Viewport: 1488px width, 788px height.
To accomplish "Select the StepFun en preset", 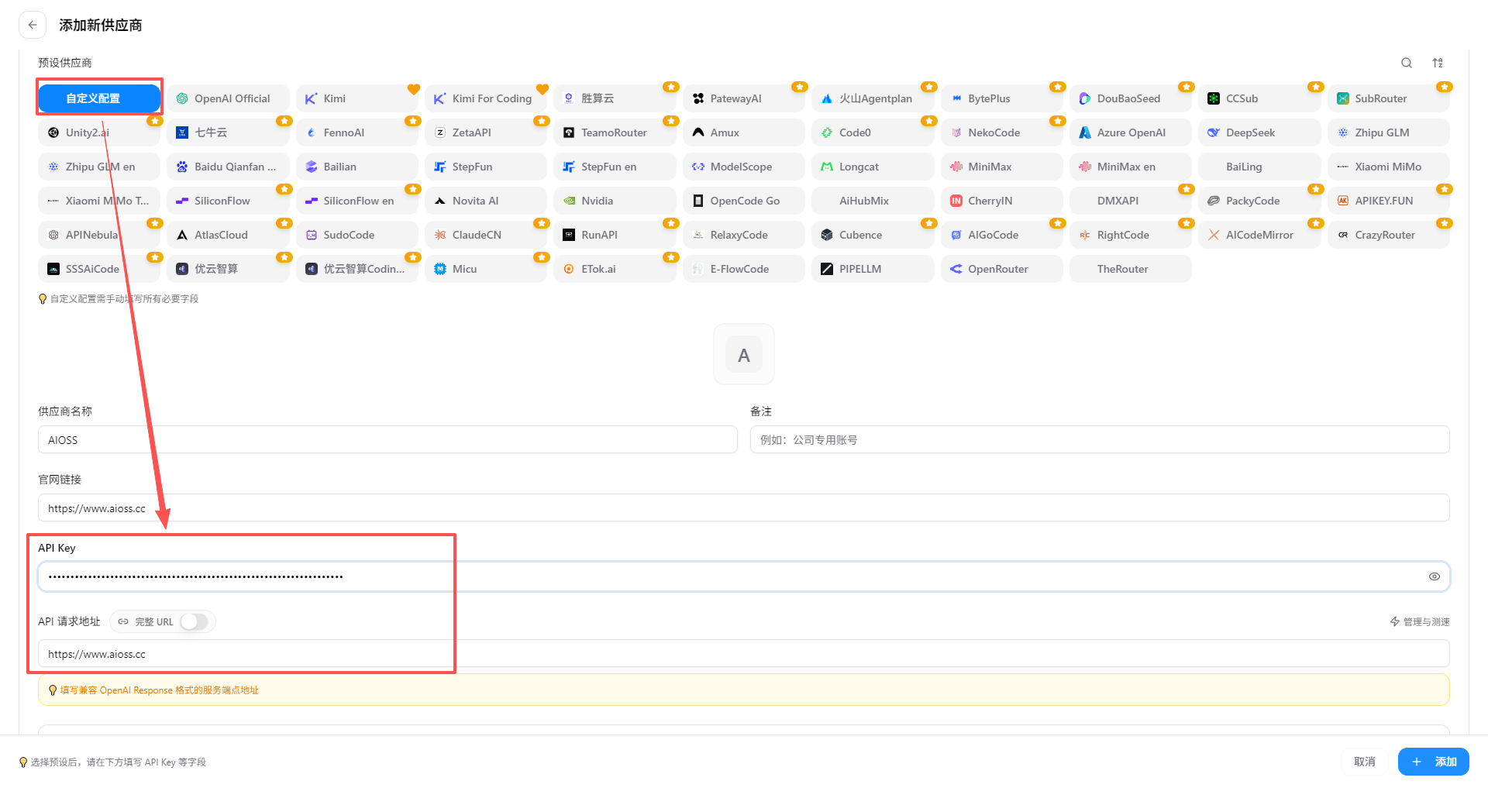I will click(x=615, y=167).
